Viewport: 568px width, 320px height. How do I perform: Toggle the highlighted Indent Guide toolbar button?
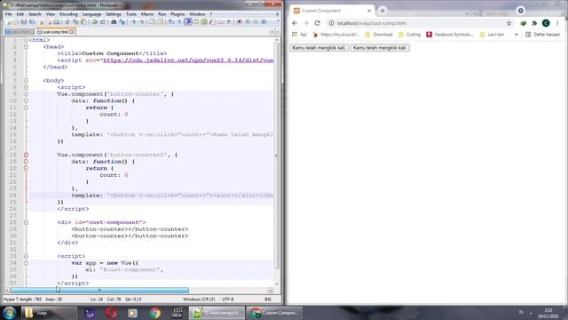188,22
